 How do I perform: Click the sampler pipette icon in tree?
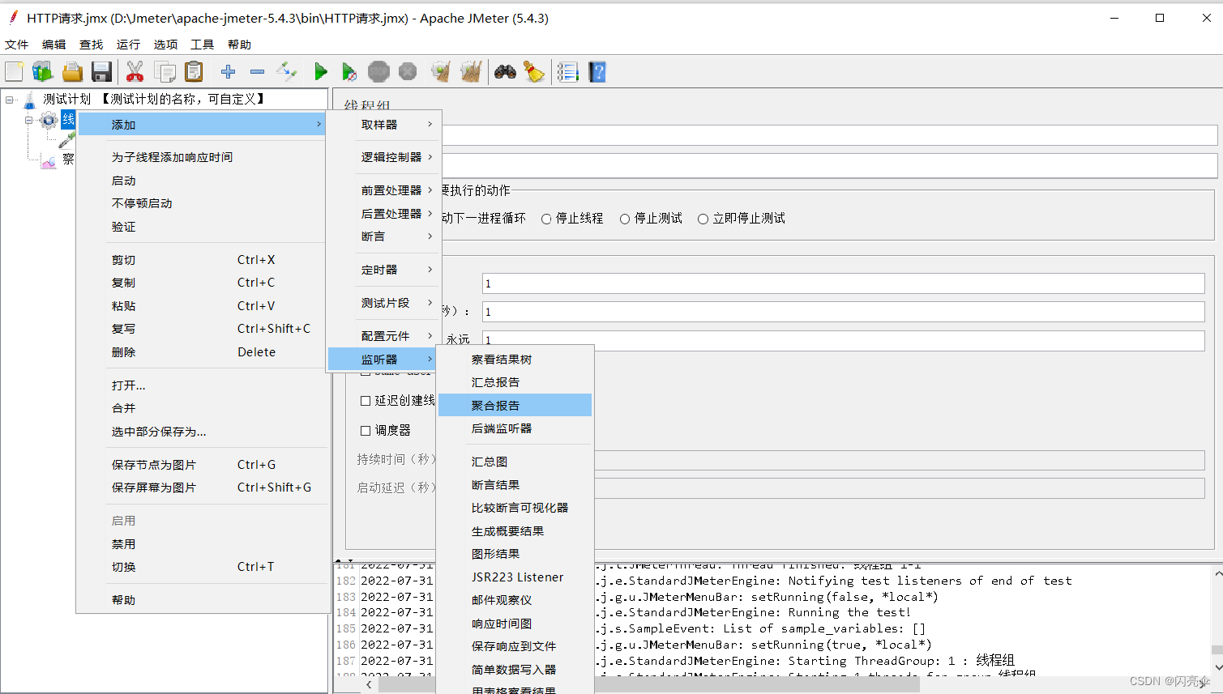(x=66, y=141)
